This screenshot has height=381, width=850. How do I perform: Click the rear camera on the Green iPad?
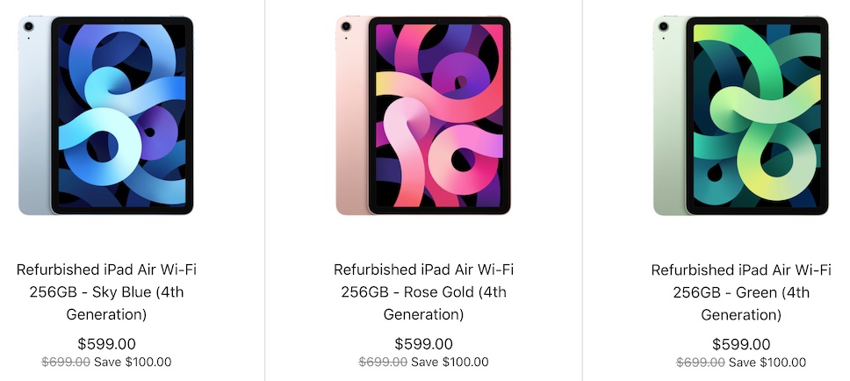[x=663, y=27]
